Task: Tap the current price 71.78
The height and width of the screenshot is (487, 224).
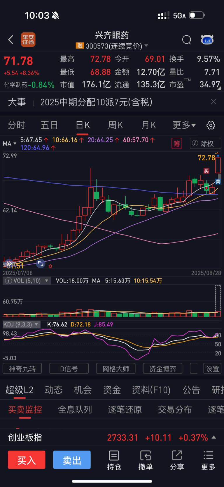Action: [18, 61]
